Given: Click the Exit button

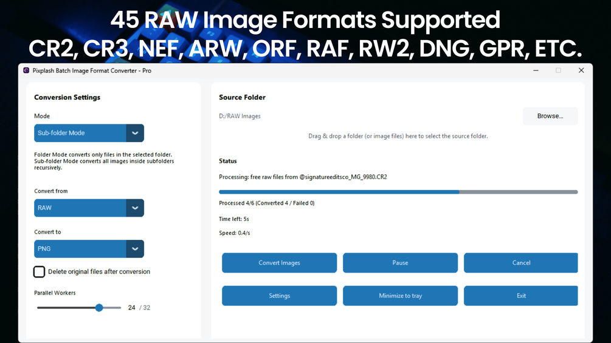Looking at the screenshot, I should pyautogui.click(x=521, y=296).
